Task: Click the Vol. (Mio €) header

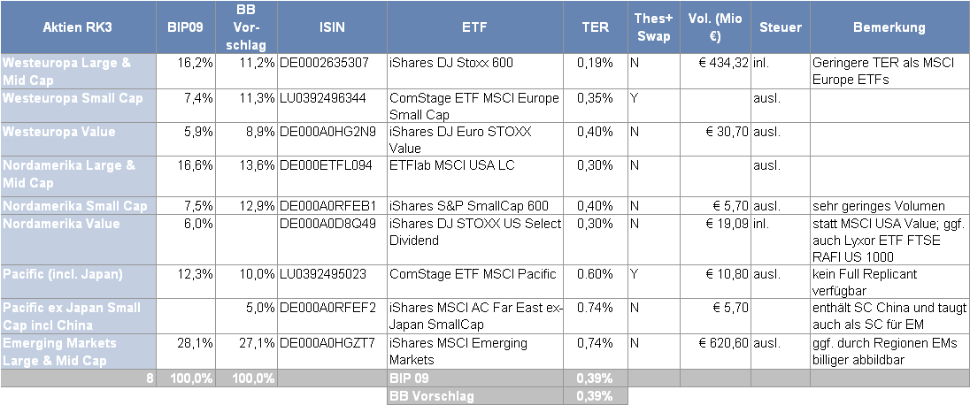Action: (x=715, y=27)
